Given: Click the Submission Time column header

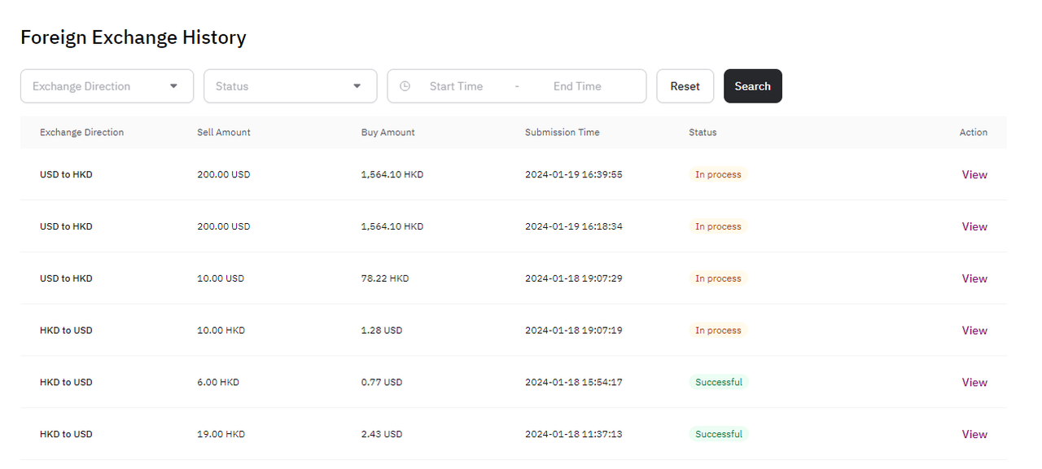Looking at the screenshot, I should [x=563, y=132].
